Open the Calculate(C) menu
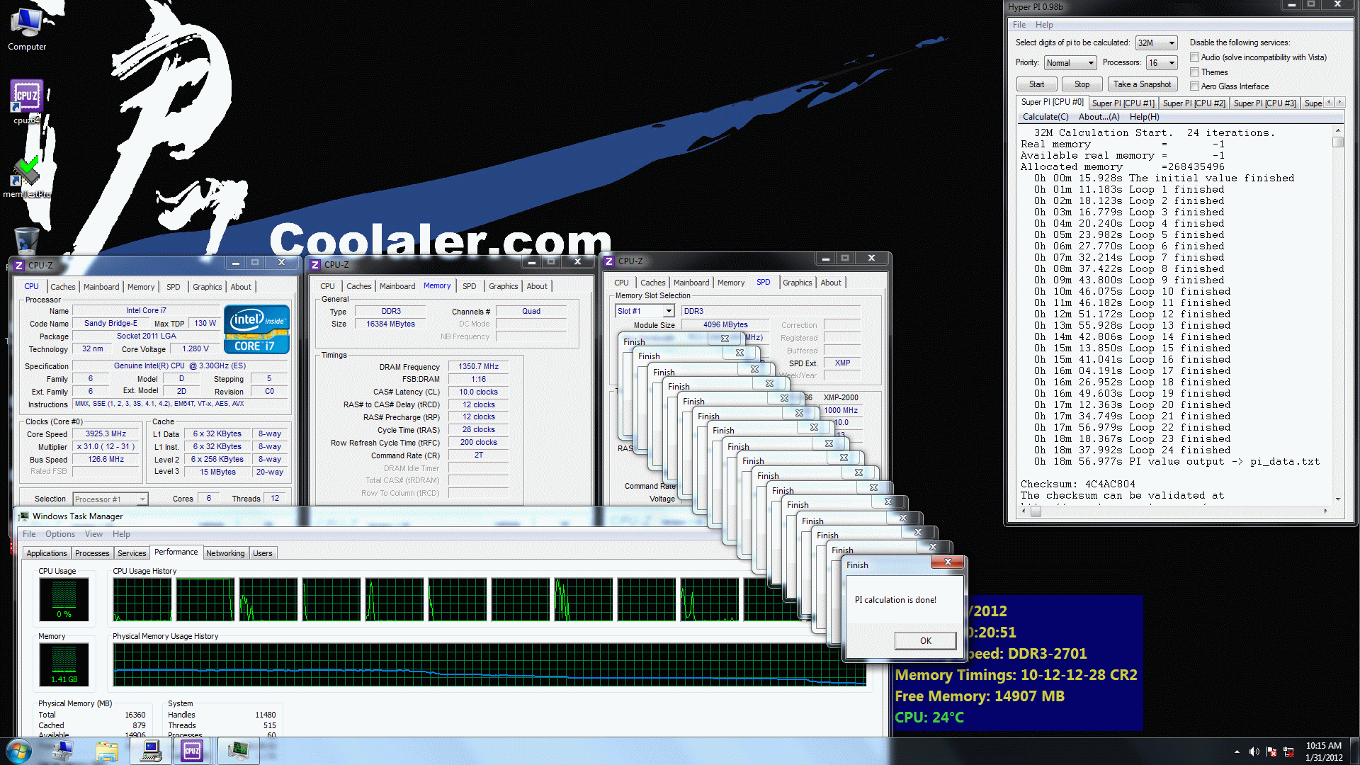Viewport: 1360px width, 765px height. tap(1045, 117)
